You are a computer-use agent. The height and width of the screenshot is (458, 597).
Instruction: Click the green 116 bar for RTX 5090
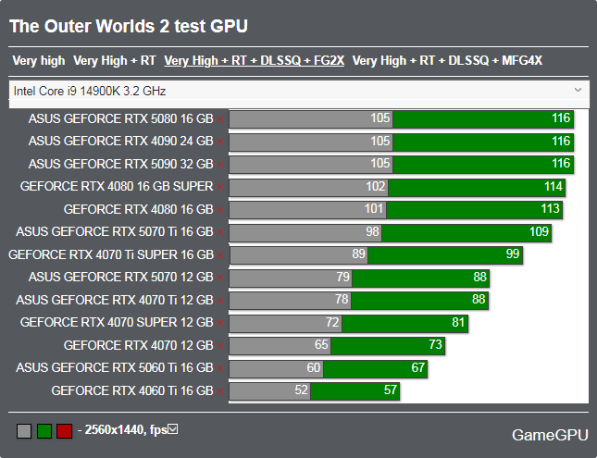[x=483, y=165]
